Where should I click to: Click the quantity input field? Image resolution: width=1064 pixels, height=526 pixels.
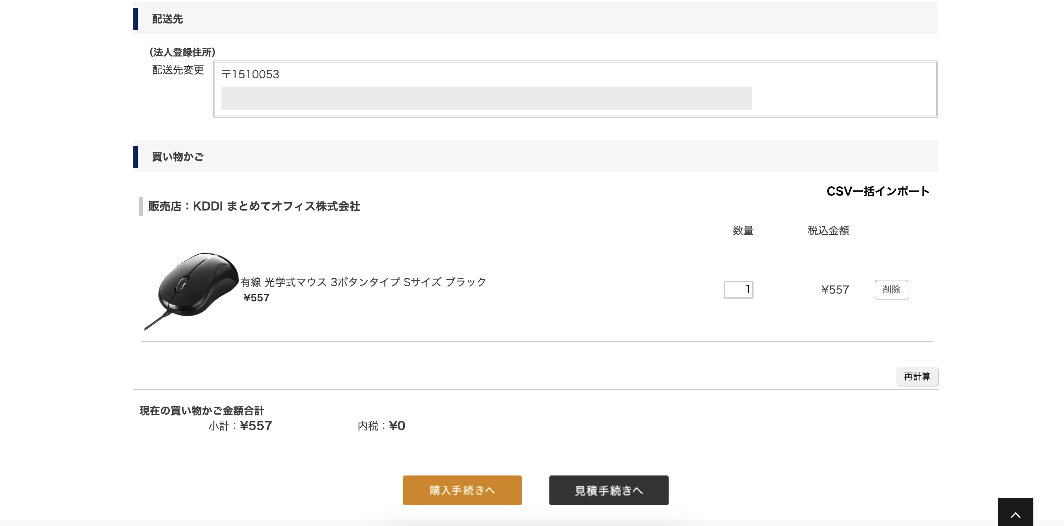[738, 290]
